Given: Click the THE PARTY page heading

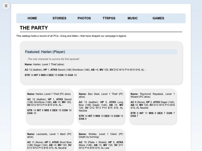Looking at the screenshot, I should [34, 28].
